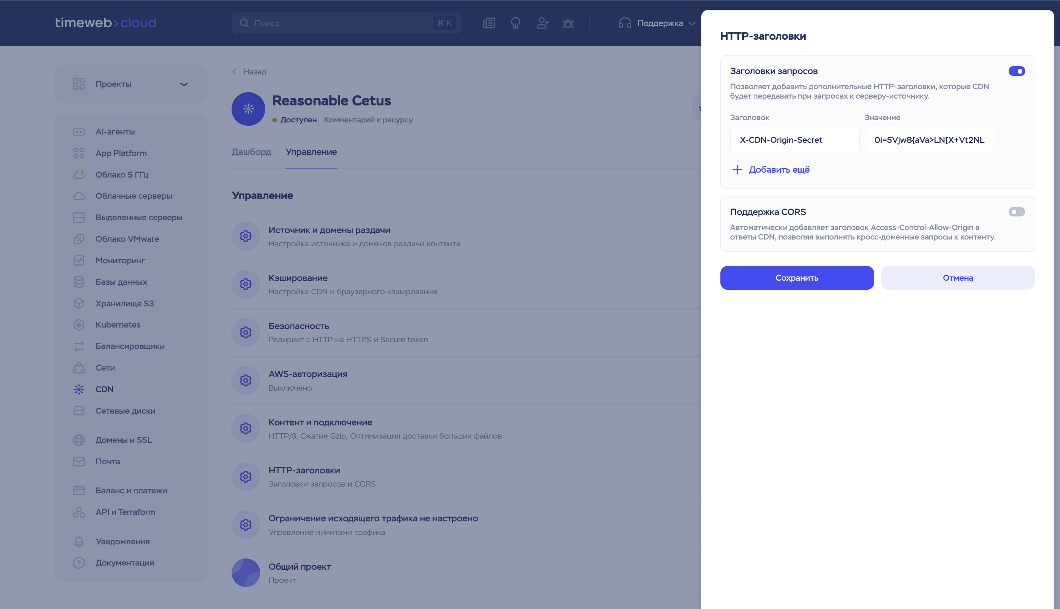Viewport: 1060px width, 609px height.
Task: Click the Kubernetes hexagon icon
Action: (79, 325)
